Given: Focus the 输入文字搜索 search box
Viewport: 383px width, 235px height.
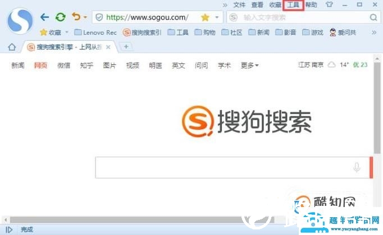Looking at the screenshot, I should point(303,17).
